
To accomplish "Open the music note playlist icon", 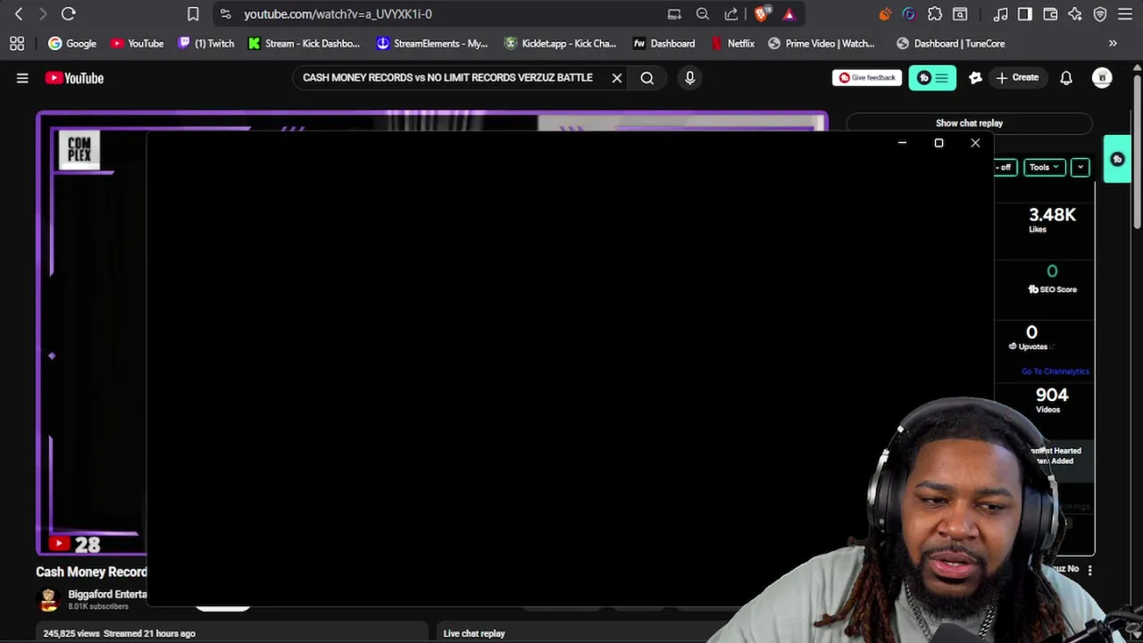I will coord(1001,13).
